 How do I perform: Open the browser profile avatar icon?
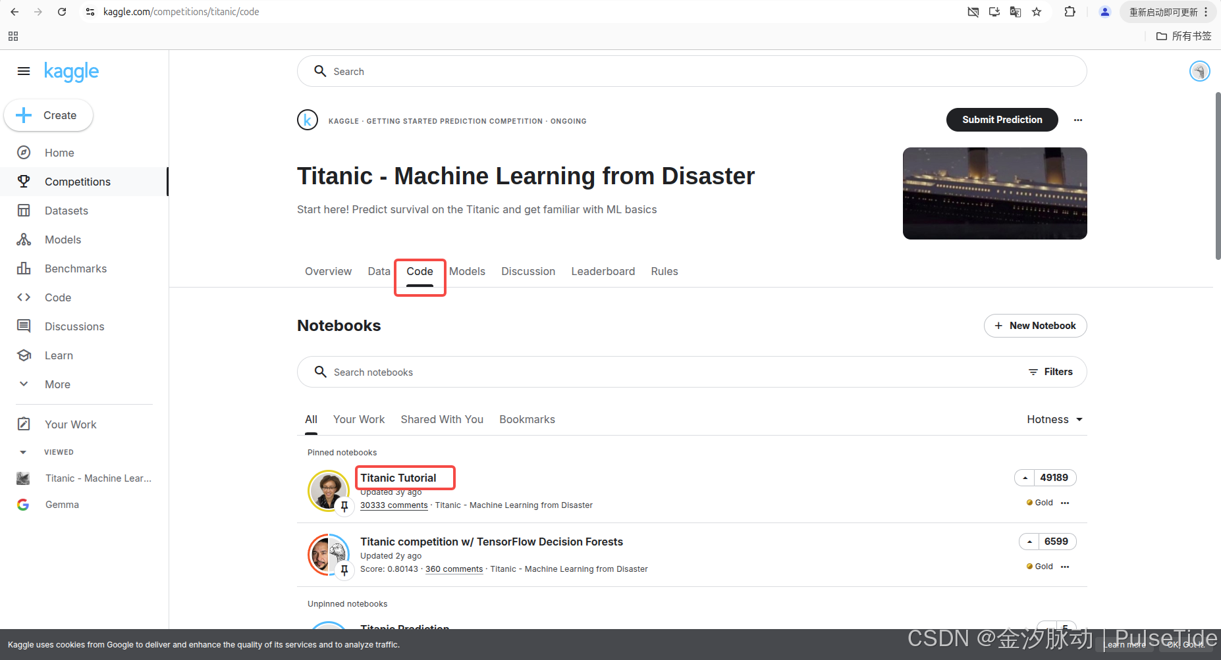pos(1105,12)
